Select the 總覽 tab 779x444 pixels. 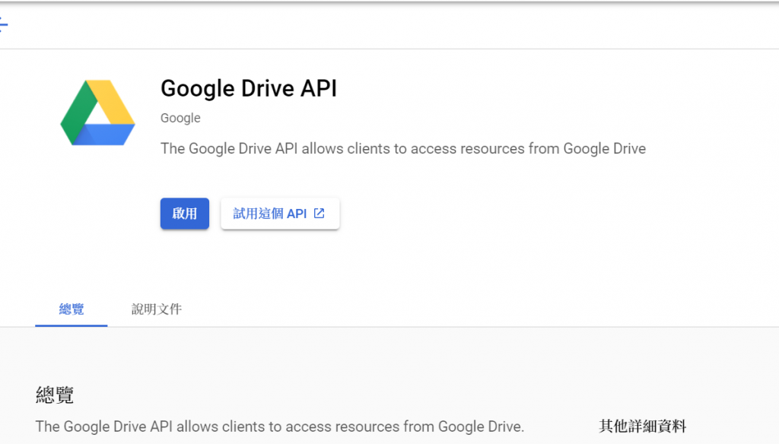[x=72, y=309]
